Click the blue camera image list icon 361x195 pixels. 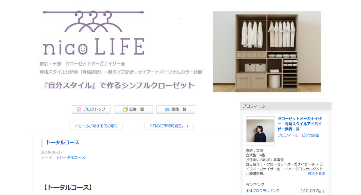(x=168, y=109)
